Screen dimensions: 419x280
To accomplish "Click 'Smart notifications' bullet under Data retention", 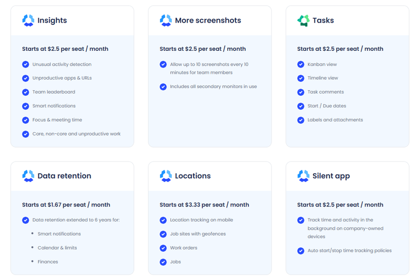I will coord(59,234).
